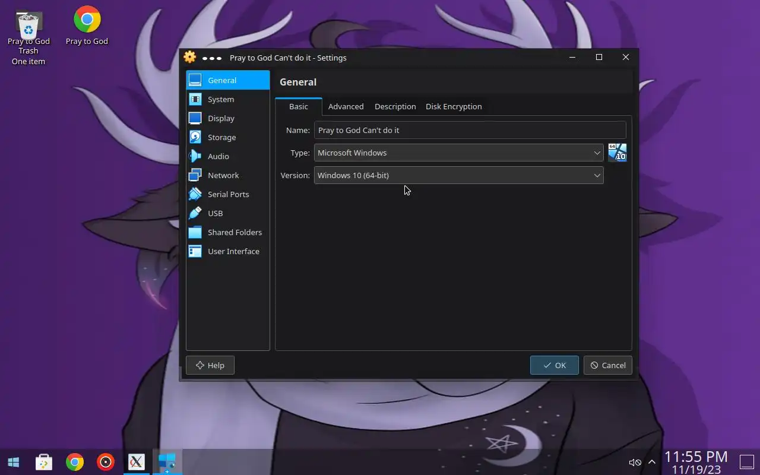This screenshot has width=760, height=475.
Task: Select the Shared Folders label in sidebar
Action: point(235,232)
